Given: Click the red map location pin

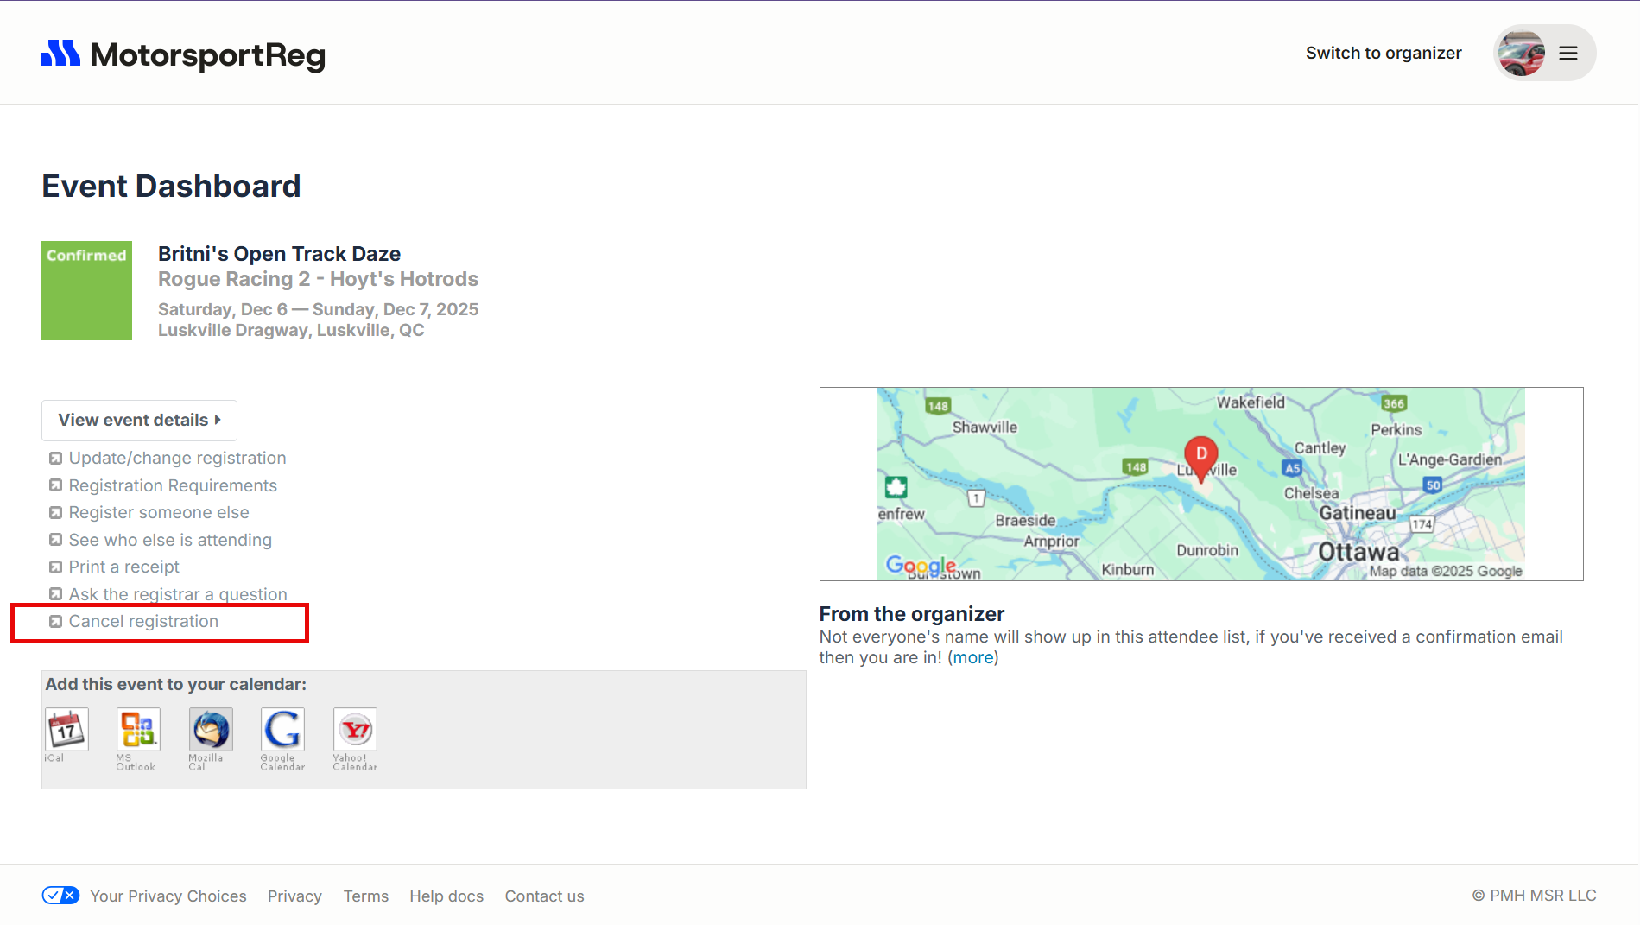Looking at the screenshot, I should [x=1200, y=455].
